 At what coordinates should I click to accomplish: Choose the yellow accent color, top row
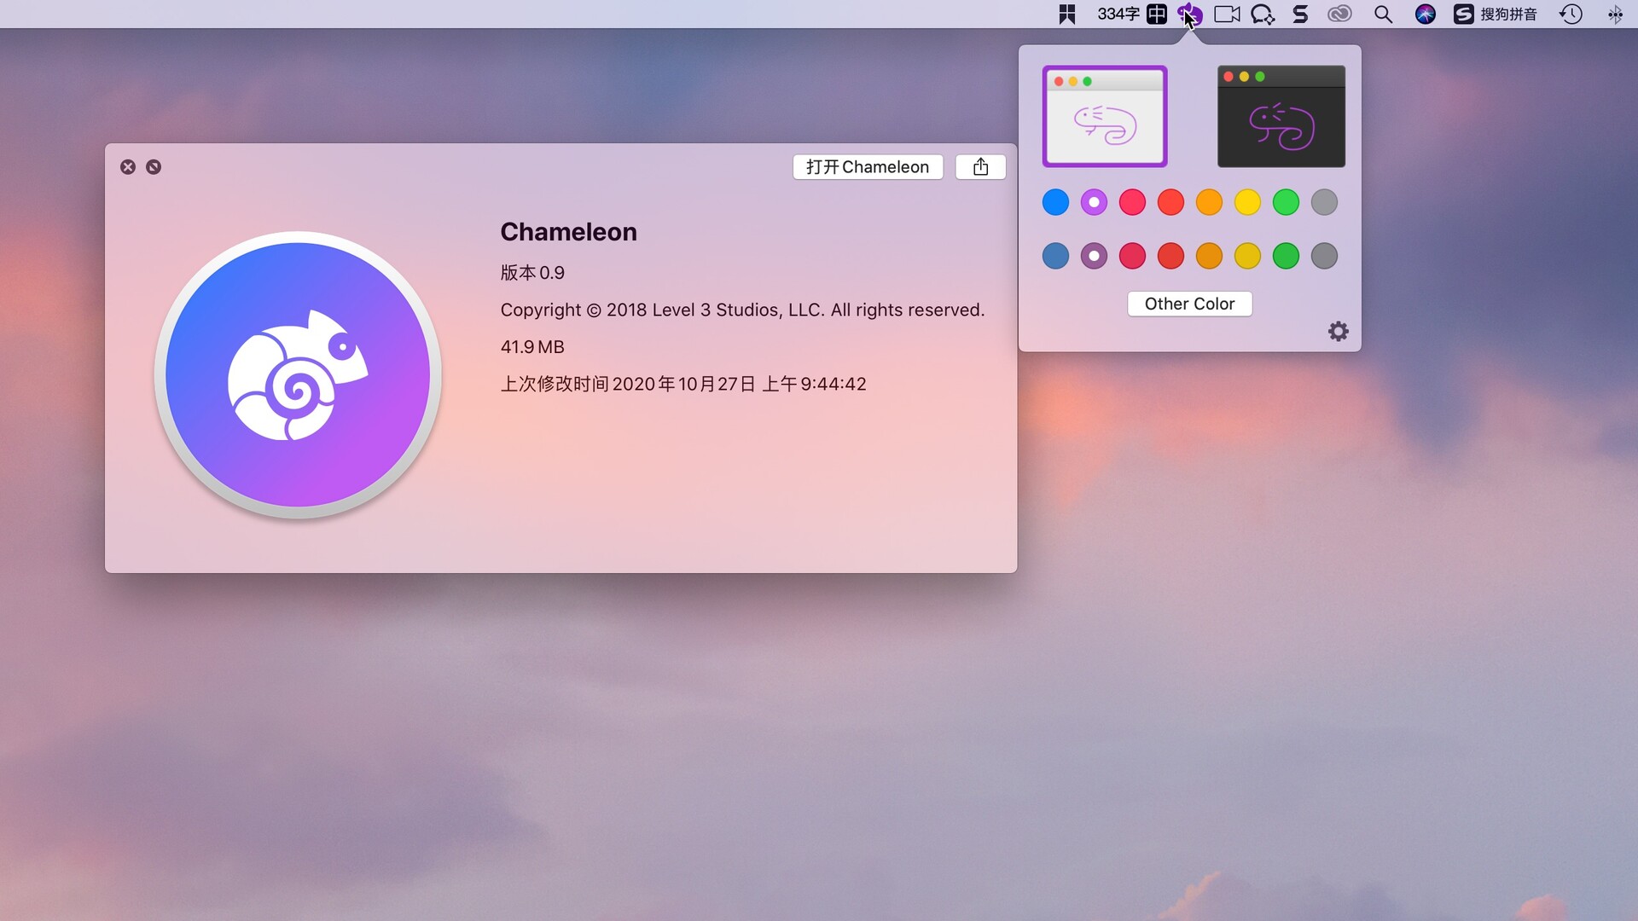(1247, 203)
